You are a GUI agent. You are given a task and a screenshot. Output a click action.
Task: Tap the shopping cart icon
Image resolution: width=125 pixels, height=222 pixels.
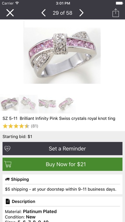8,164
